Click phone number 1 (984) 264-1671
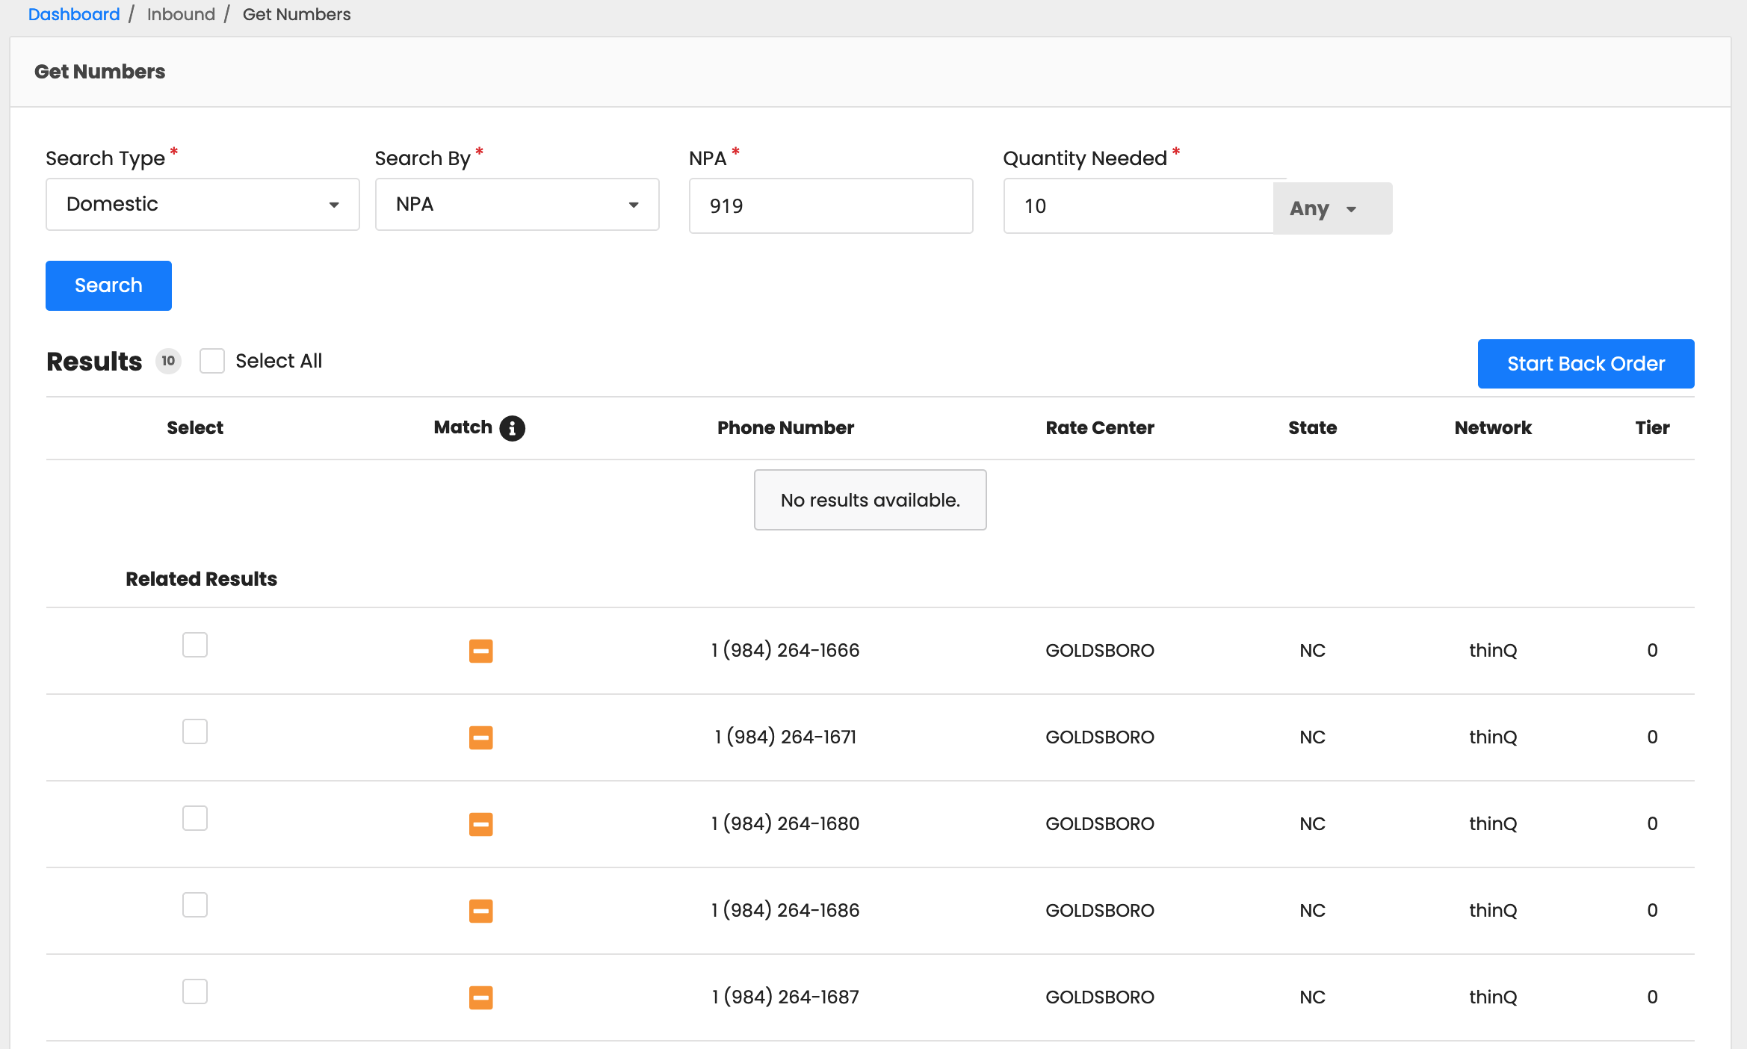The width and height of the screenshot is (1747, 1049). pos(785,737)
